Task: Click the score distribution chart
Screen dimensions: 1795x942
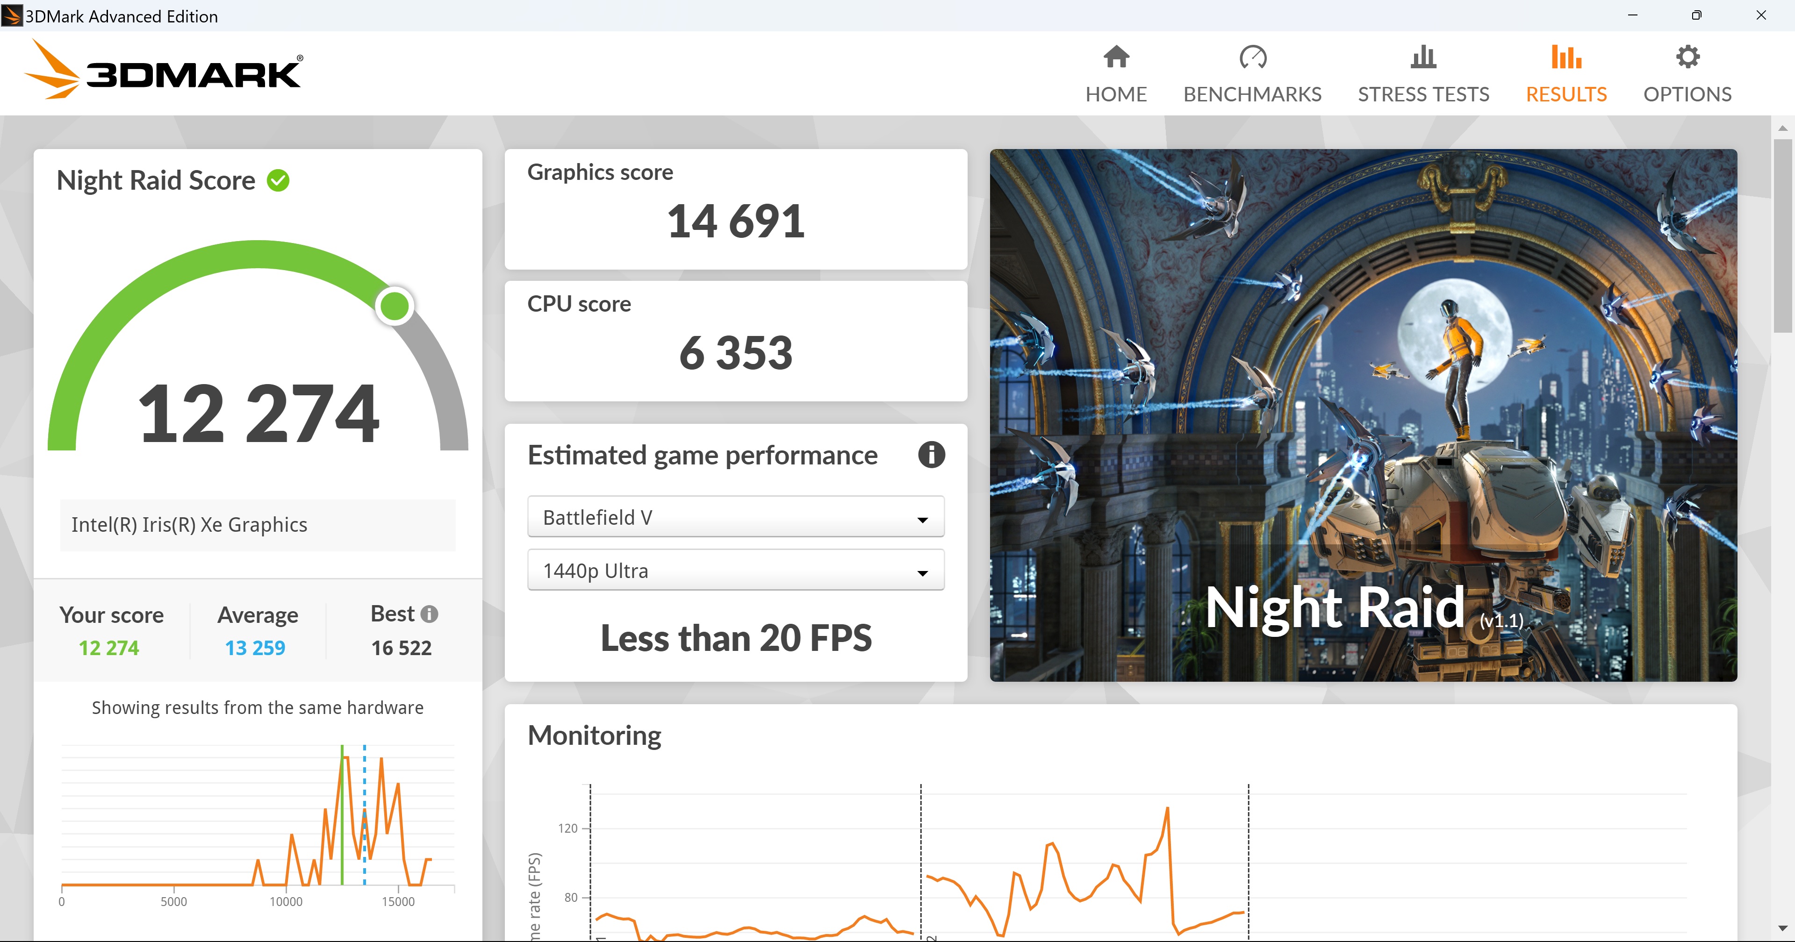Action: pyautogui.click(x=258, y=819)
